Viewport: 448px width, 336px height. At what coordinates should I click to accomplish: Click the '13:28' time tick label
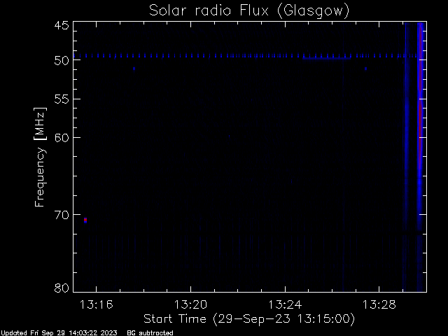click(379, 304)
